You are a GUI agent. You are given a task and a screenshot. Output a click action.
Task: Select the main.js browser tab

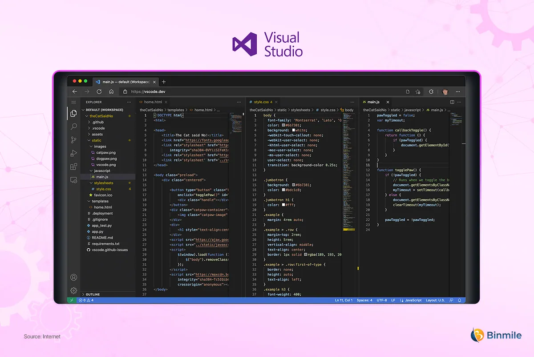125,82
